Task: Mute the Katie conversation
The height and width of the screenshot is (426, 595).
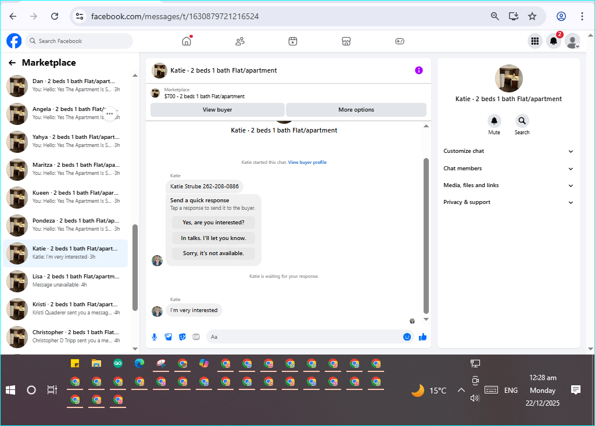Action: (494, 121)
